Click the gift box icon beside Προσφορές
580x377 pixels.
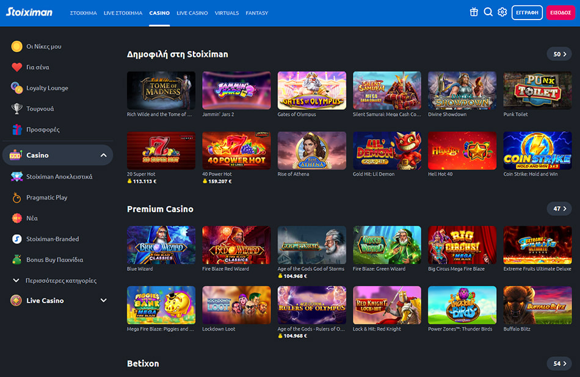(16, 129)
